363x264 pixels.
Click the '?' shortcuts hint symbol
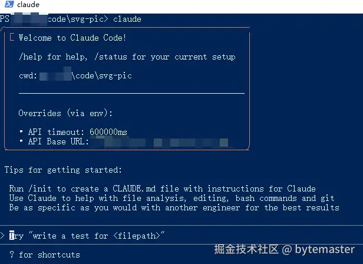pyautogui.click(x=12, y=255)
